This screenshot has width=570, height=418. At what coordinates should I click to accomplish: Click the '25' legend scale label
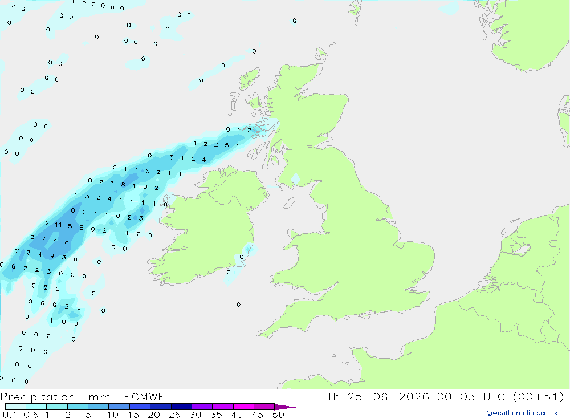174,415
